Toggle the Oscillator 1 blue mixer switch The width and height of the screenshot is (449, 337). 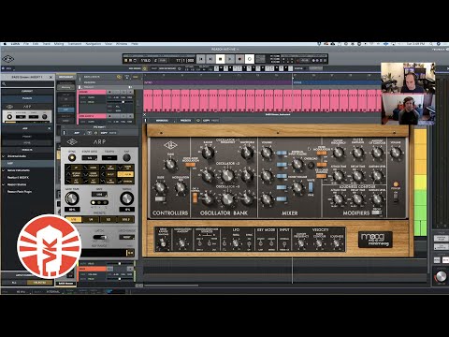282,153
